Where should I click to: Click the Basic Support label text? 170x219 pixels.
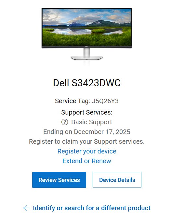[92, 122]
